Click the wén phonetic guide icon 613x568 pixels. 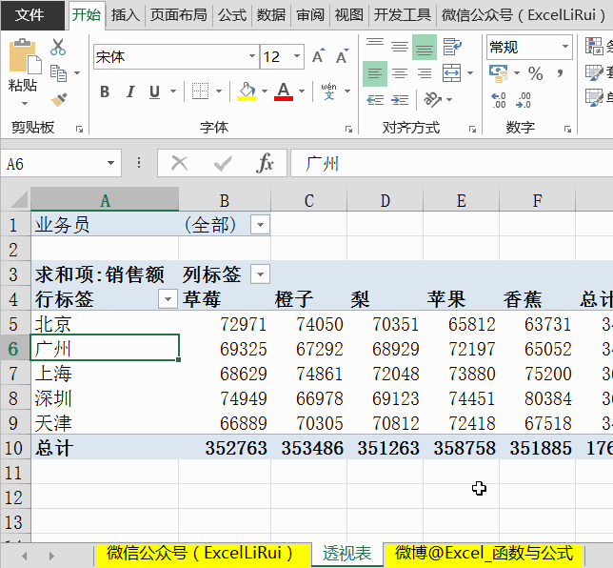(328, 91)
